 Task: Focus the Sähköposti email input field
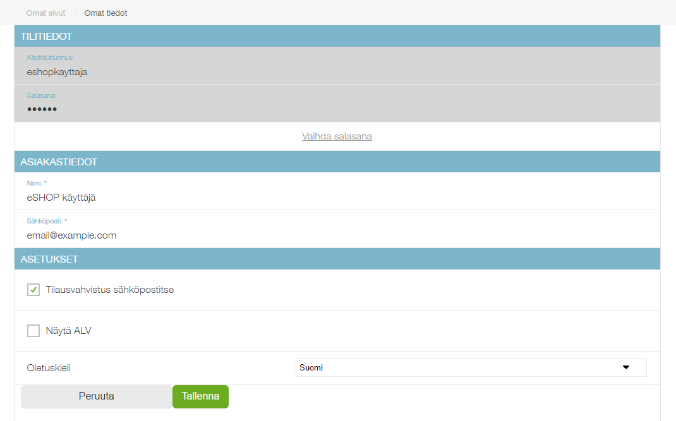[337, 235]
